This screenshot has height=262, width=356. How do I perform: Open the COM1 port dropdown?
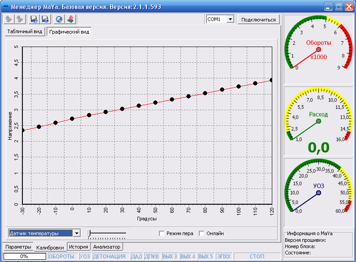coord(230,19)
